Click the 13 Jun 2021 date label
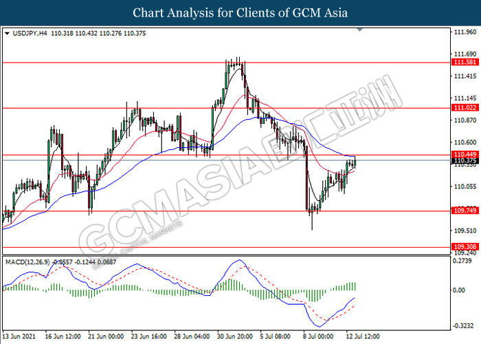Viewport: 481px width, 344px height. [x=19, y=336]
